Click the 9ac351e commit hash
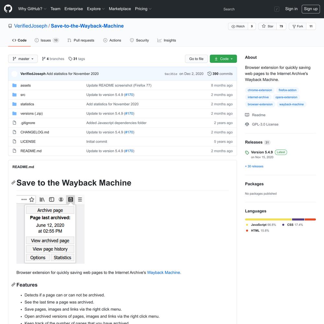 coord(171,74)
